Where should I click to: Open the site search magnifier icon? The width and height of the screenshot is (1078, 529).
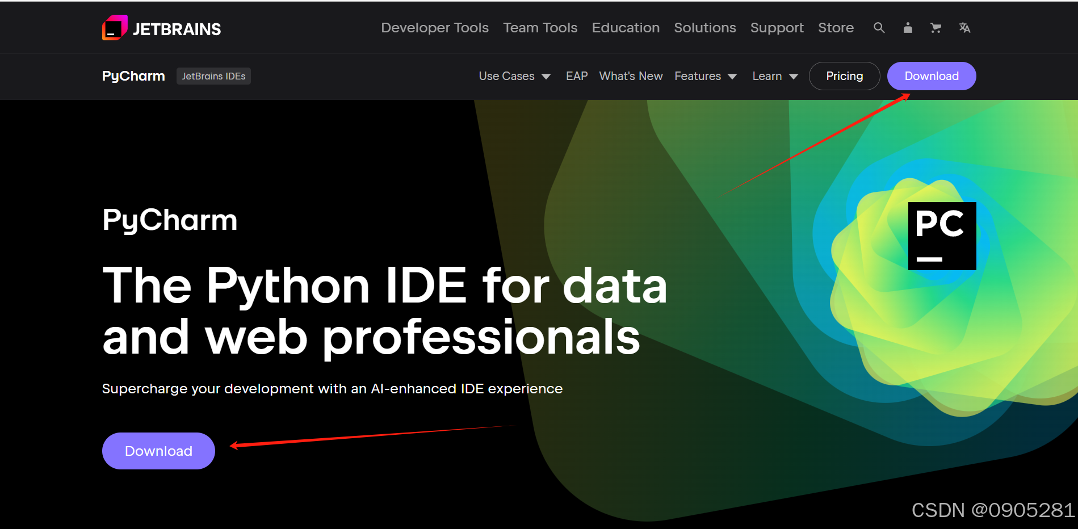coord(879,28)
